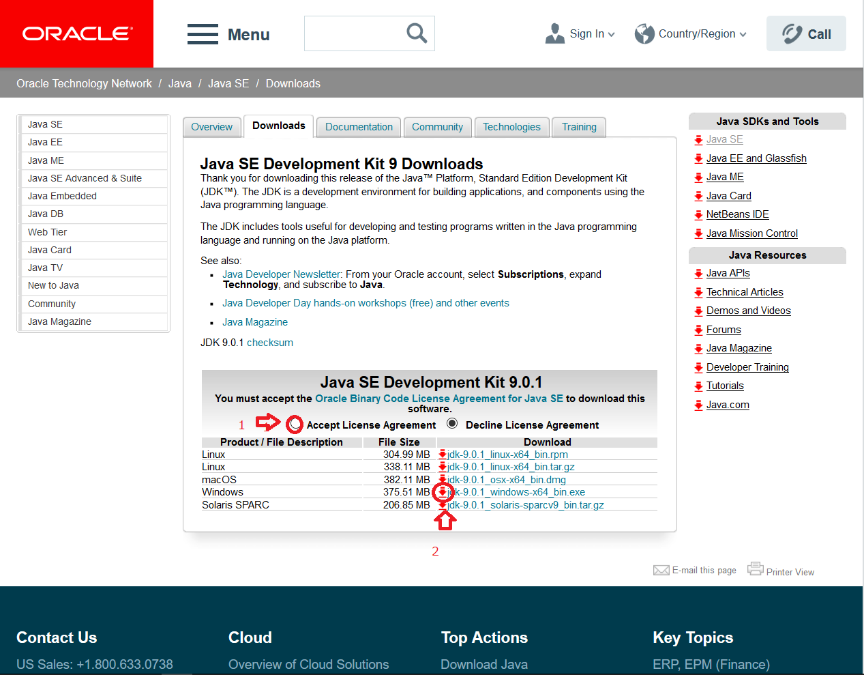This screenshot has height=675, width=864.
Task: Open Java ME link in Java SDKs and Tools
Action: click(725, 177)
